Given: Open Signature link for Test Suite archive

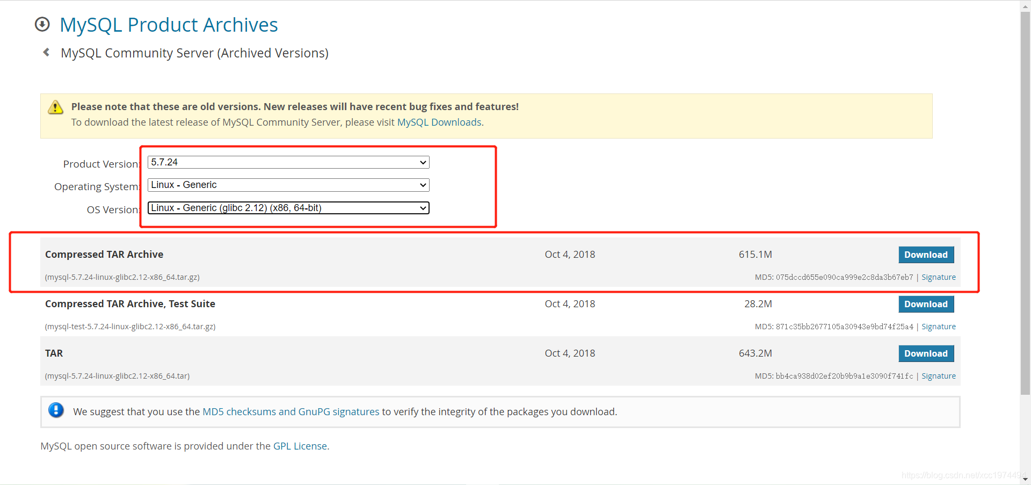Looking at the screenshot, I should tap(938, 327).
